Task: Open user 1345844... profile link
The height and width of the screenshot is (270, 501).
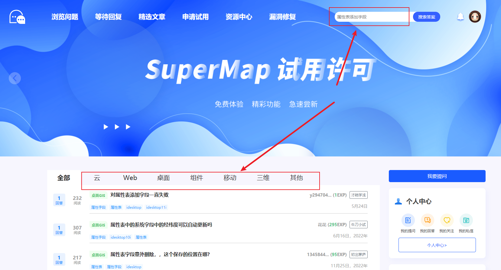Action: point(318,255)
